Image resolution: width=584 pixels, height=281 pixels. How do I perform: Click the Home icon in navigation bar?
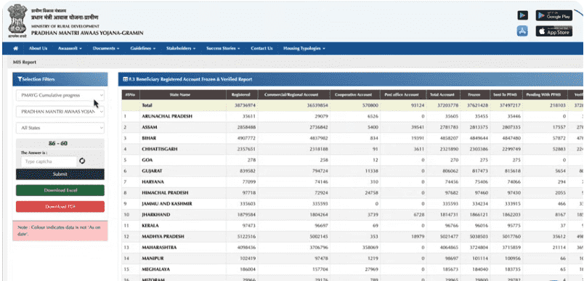pos(16,49)
